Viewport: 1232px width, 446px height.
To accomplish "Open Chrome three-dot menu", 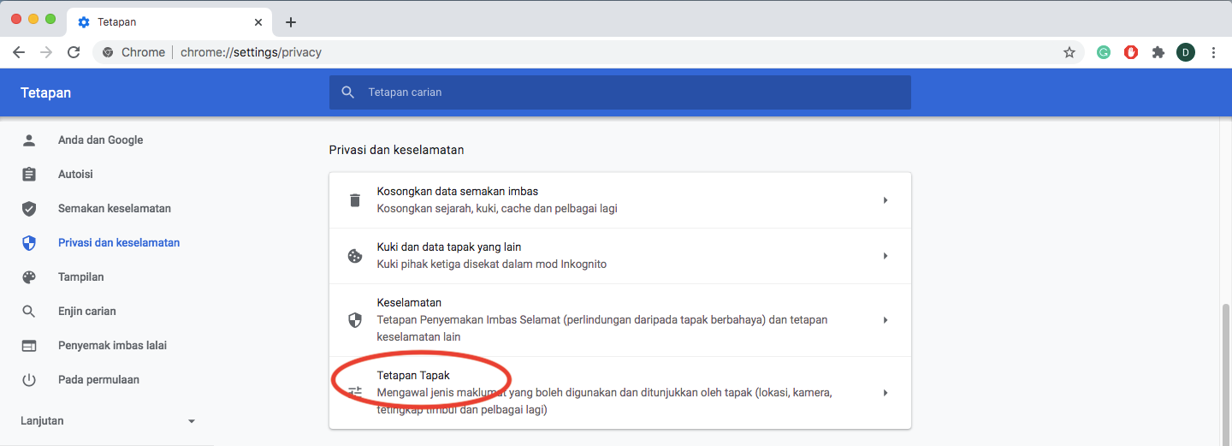I will [x=1213, y=52].
